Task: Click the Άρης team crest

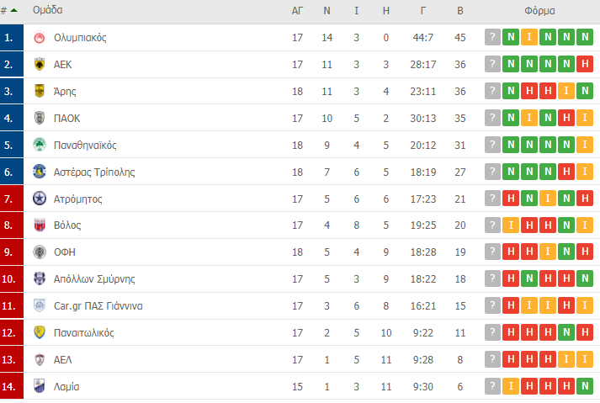Action: pos(39,92)
